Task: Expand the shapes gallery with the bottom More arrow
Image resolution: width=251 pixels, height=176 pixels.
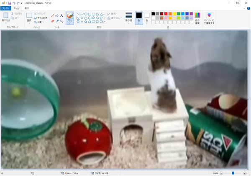Action: click(x=105, y=22)
